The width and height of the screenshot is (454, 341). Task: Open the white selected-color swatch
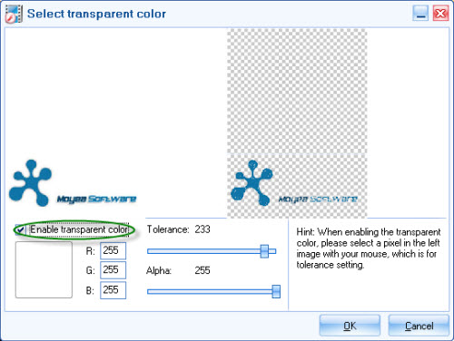[x=44, y=269]
